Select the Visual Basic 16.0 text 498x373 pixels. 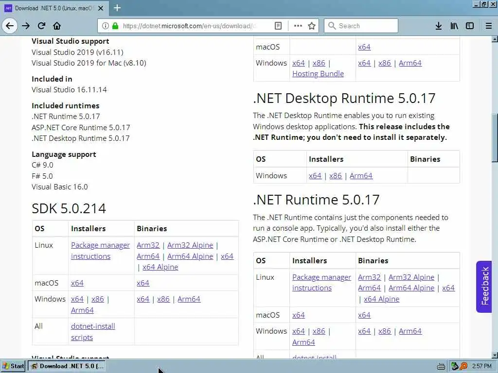point(60,187)
